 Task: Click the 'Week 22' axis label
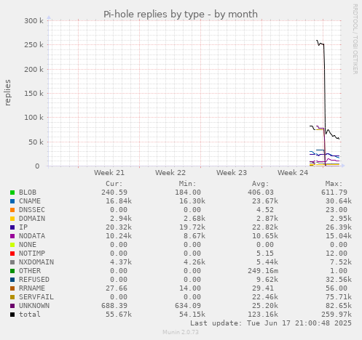(x=170, y=173)
